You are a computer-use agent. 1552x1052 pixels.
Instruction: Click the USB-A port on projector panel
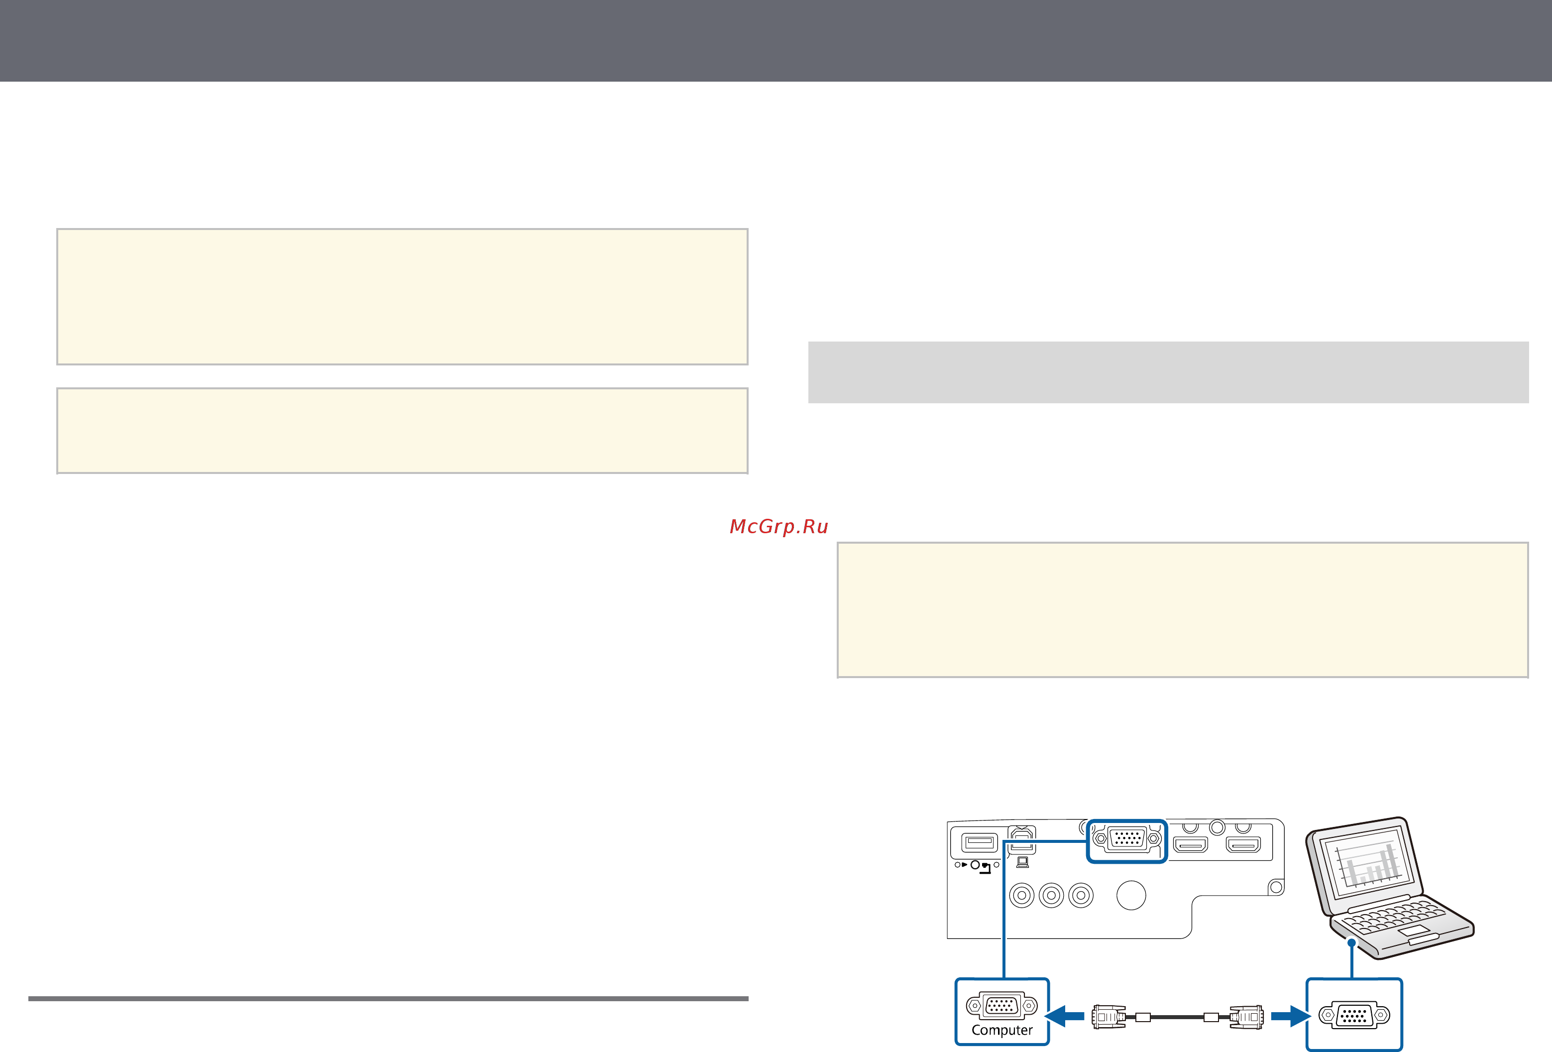tap(979, 843)
